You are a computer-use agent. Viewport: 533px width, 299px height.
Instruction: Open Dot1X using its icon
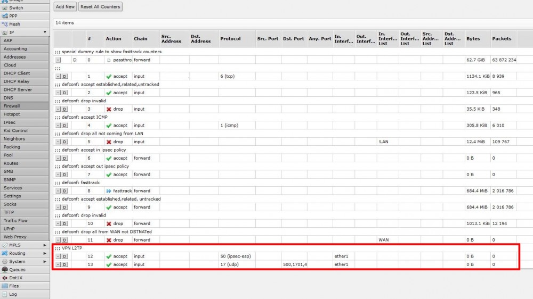(5, 278)
